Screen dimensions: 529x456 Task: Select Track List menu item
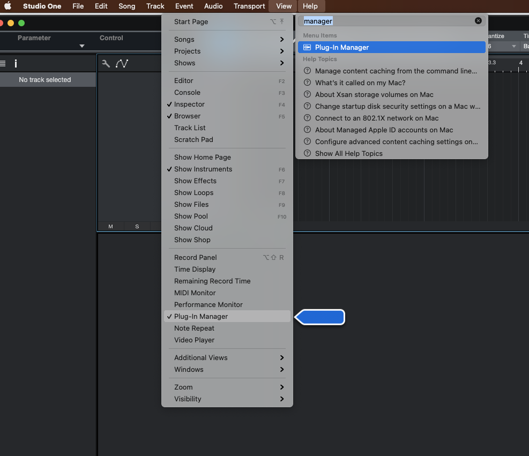click(227, 128)
